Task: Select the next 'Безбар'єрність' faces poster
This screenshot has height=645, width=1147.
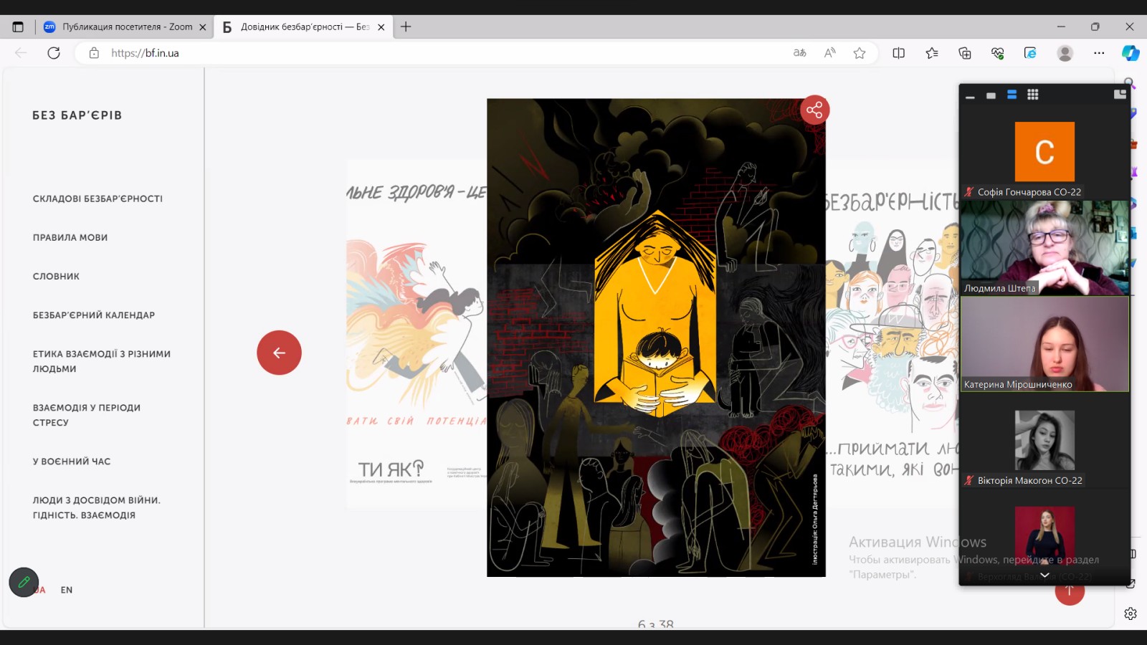Action: [x=893, y=333]
